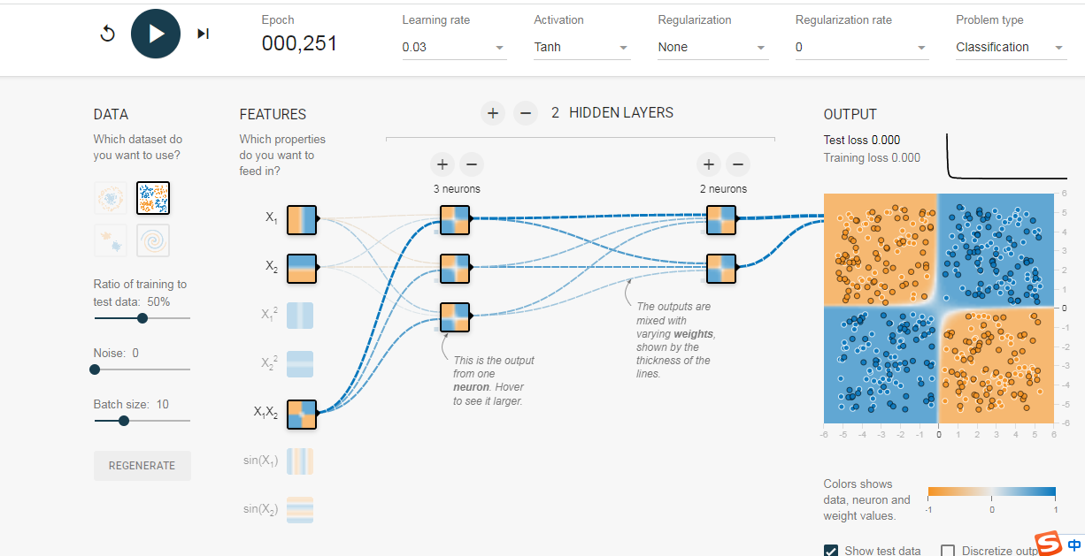Select the circle dataset thumbnail

point(111,198)
